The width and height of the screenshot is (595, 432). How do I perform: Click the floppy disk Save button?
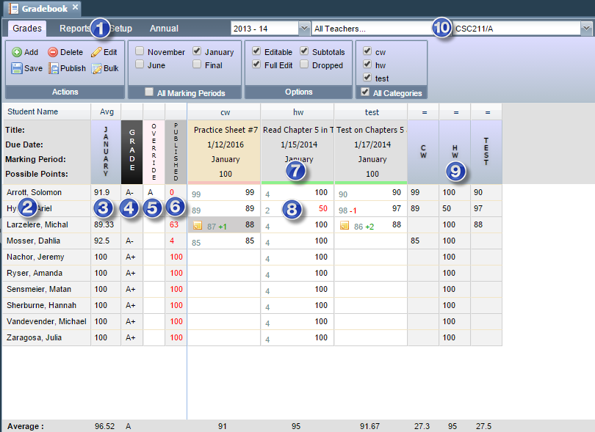coord(26,68)
